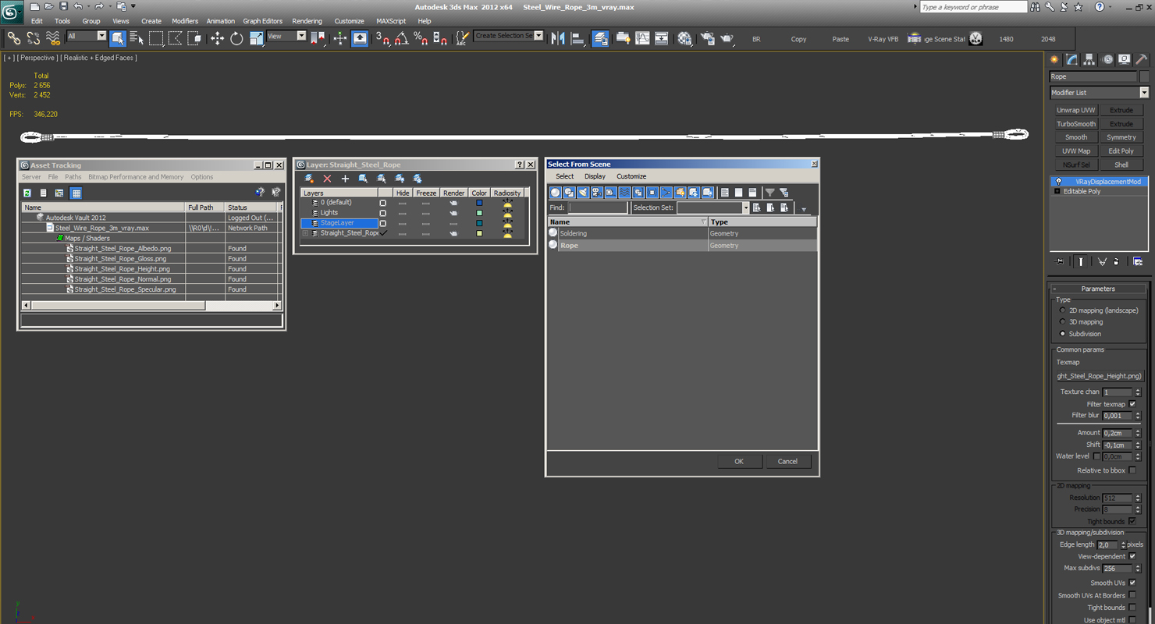
Task: Toggle Display Geometry filter in Select From Scene
Action: (556, 193)
